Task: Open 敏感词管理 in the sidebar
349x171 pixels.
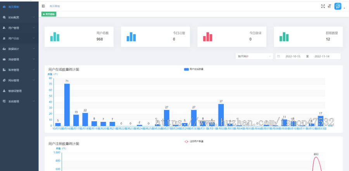Action: [19, 91]
